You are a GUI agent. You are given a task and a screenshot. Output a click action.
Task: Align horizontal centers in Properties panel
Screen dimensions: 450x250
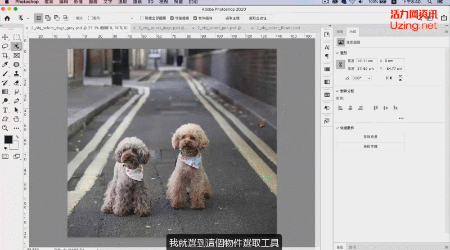click(x=350, y=108)
